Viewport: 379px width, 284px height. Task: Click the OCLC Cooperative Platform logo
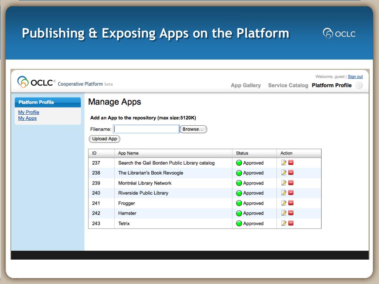(65, 82)
